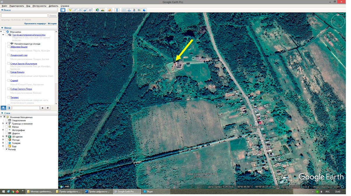Collapse the Слои panel
The image size is (351, 196).
point(2,113)
